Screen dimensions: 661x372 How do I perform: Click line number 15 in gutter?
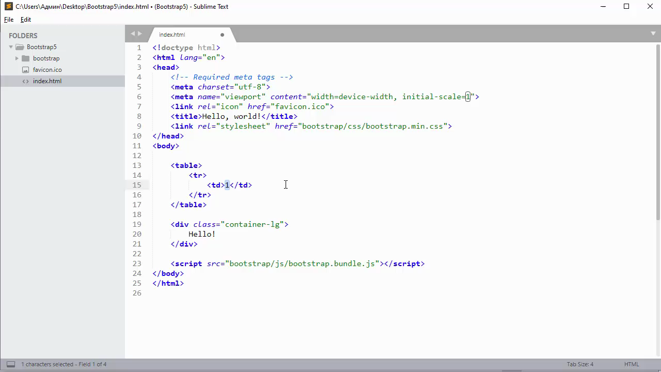[x=137, y=185]
